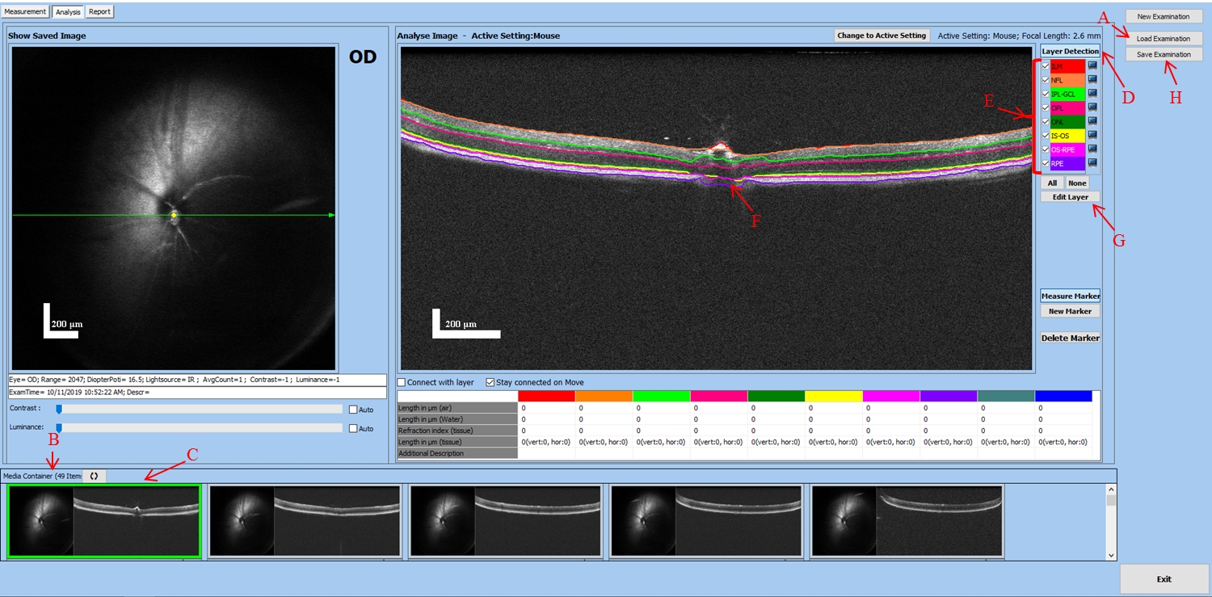
Task: Click the monitor icon beside NFL layer
Action: pyautogui.click(x=1092, y=80)
